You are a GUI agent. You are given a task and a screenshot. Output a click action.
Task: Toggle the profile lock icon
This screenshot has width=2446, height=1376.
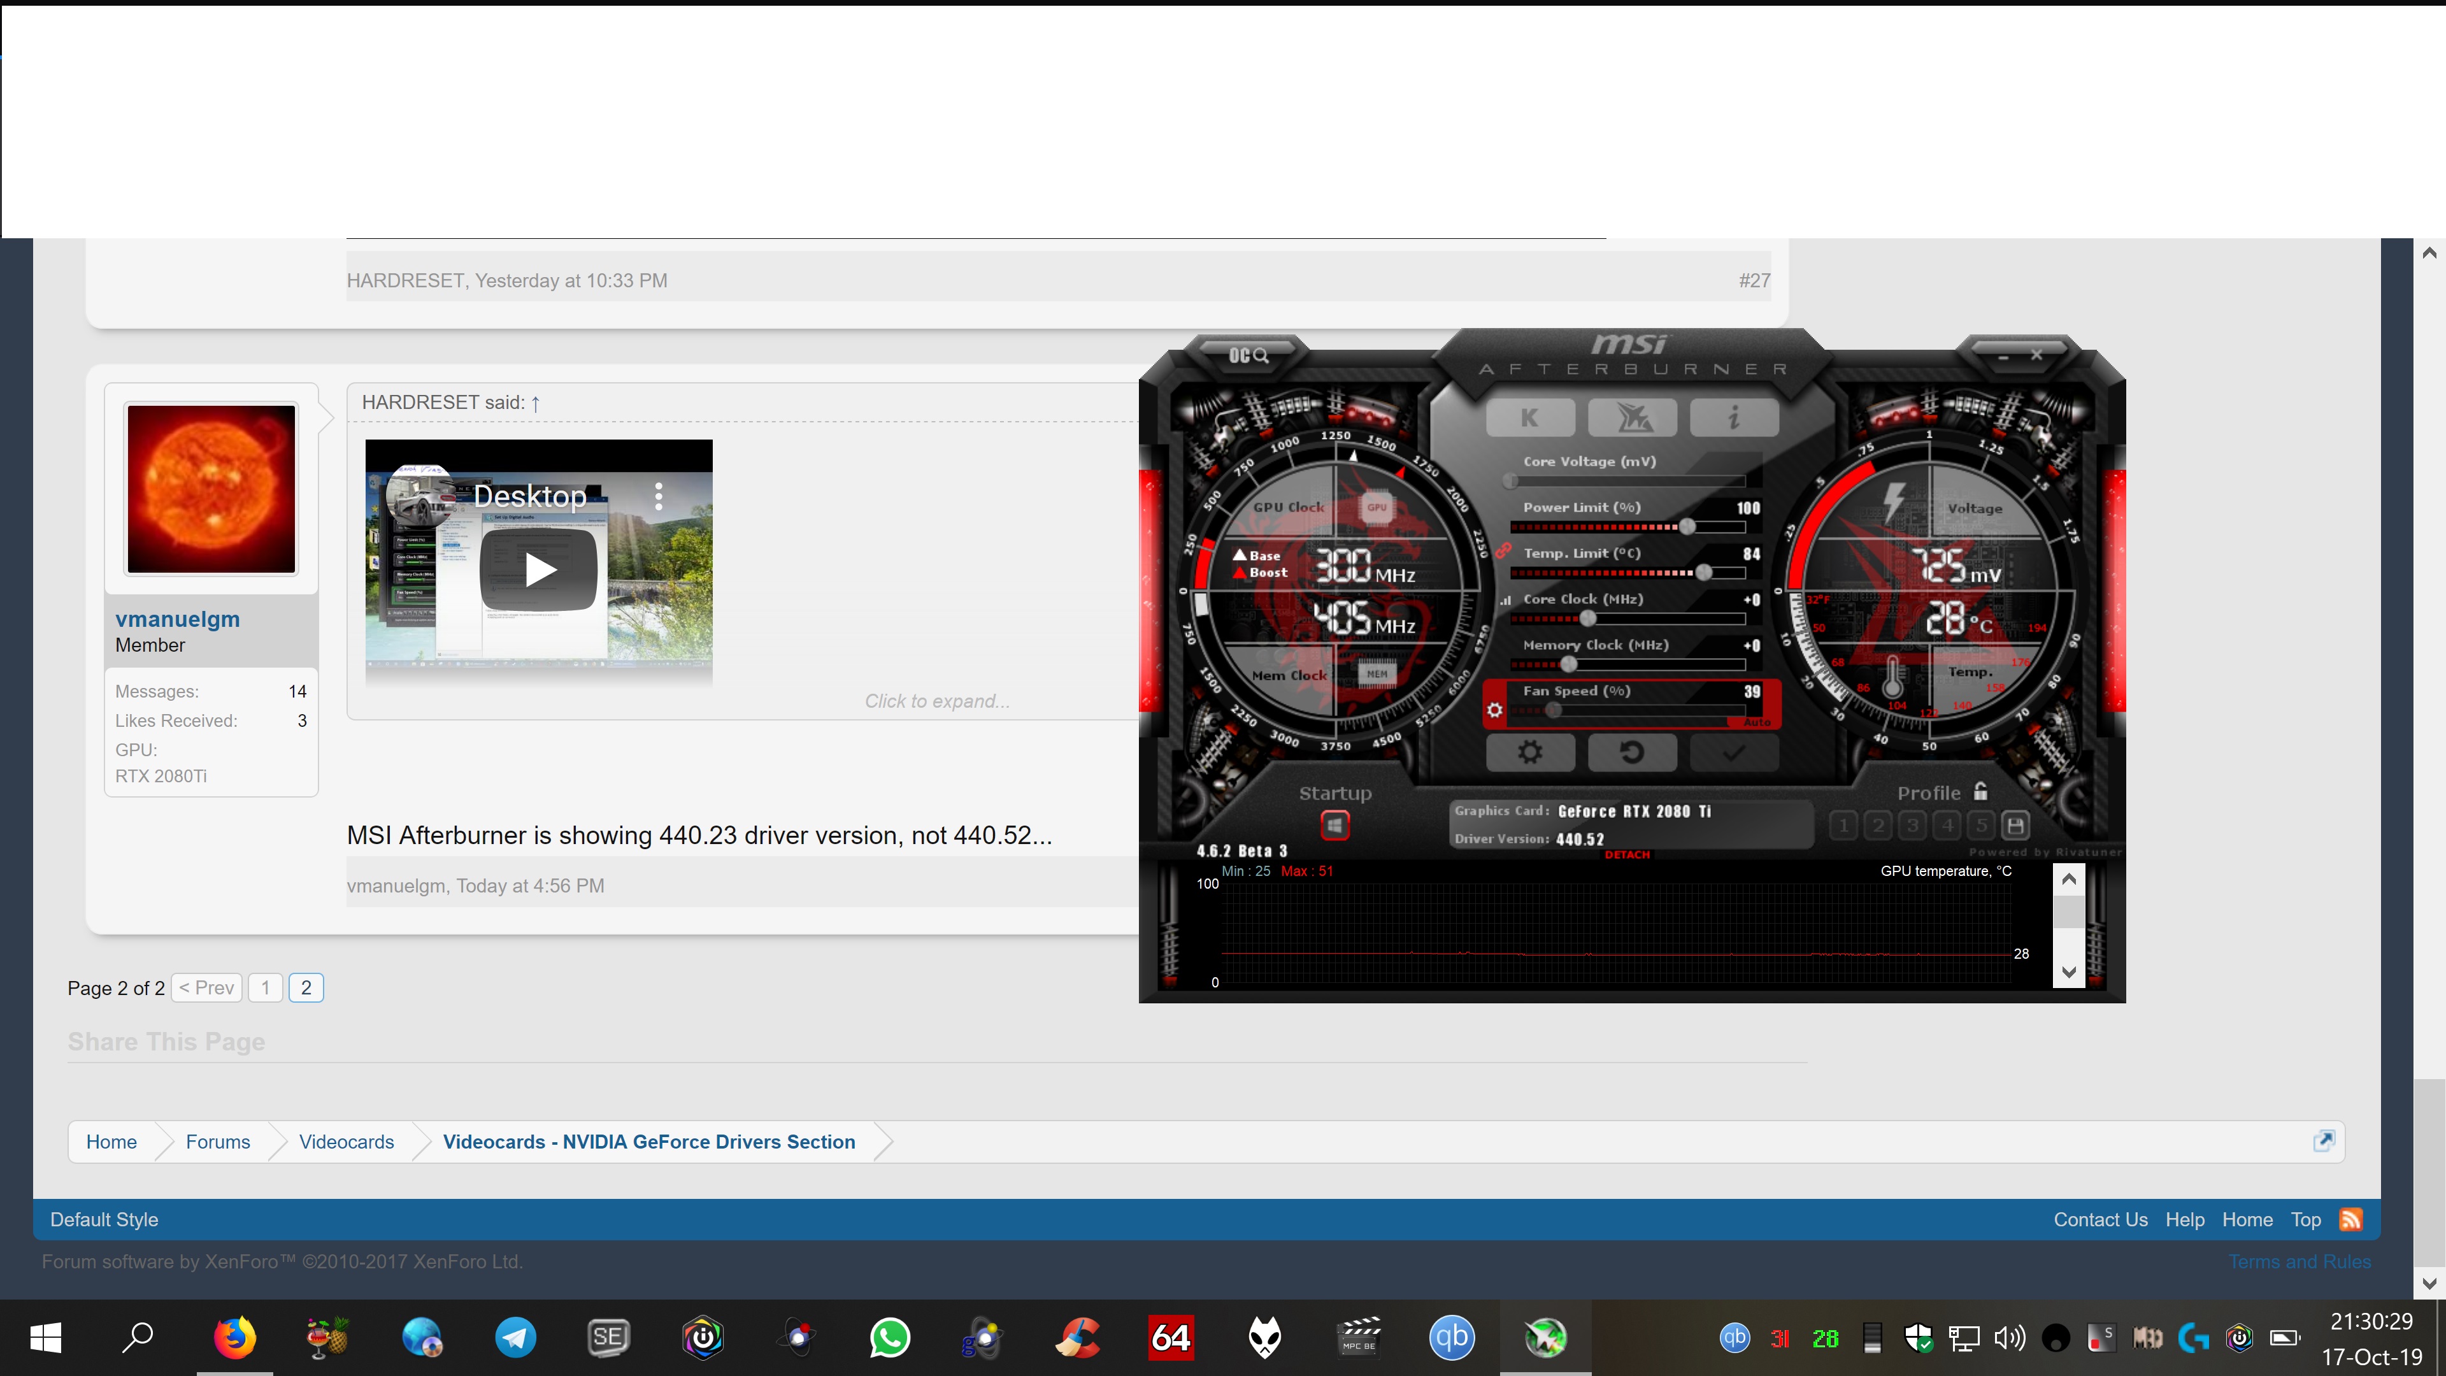1981,791
